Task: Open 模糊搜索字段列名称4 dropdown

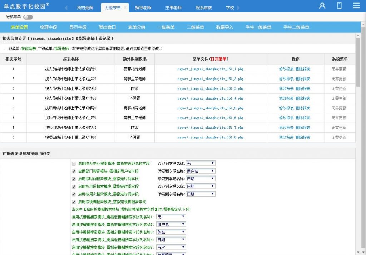Action: [171, 240]
